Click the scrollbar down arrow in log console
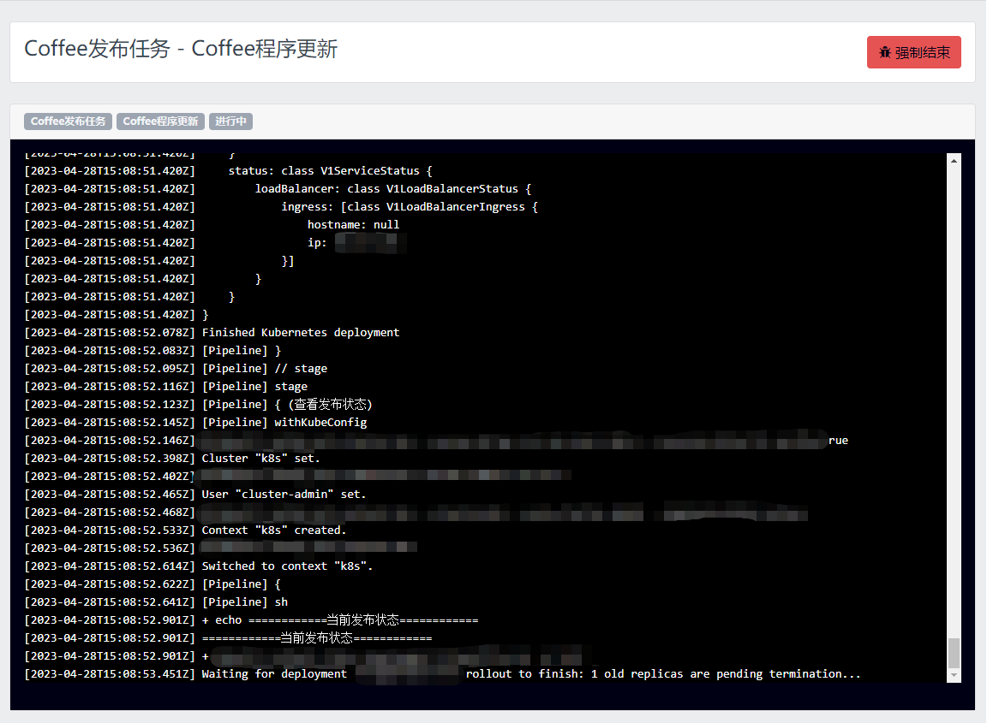Screen dimensions: 987x723 point(954,676)
